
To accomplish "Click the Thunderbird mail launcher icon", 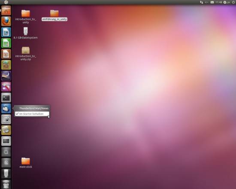I will (x=6, y=109).
